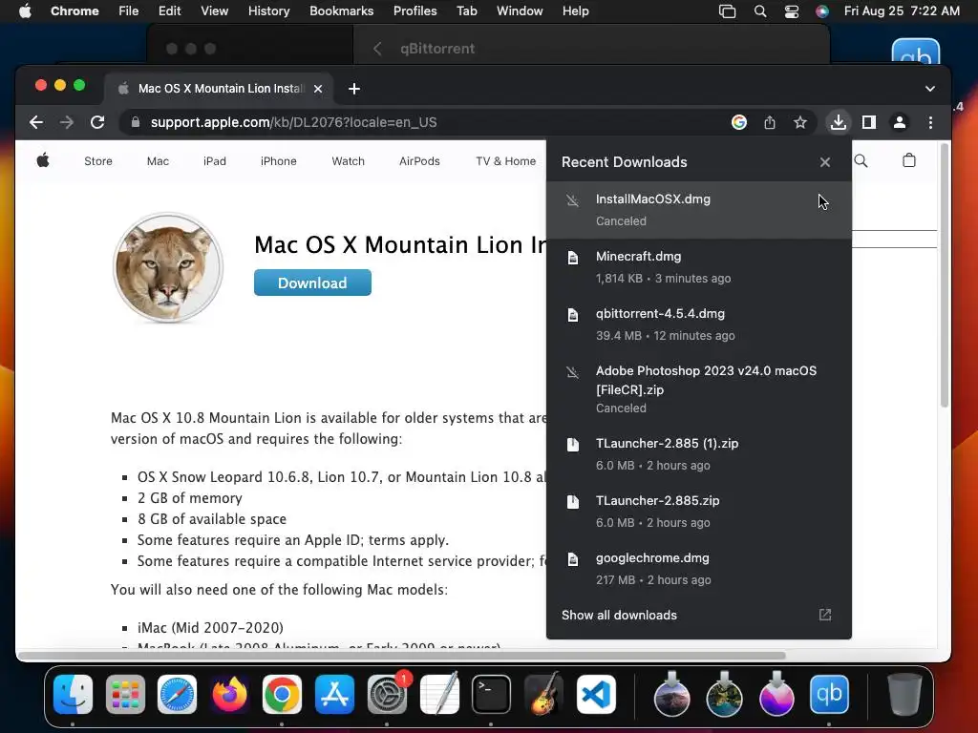978x733 pixels.
Task: Click the Google icon in address bar
Action: [739, 122]
